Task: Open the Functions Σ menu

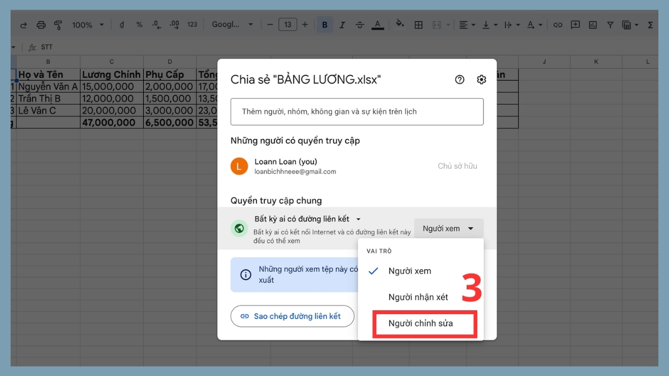Action: [651, 24]
